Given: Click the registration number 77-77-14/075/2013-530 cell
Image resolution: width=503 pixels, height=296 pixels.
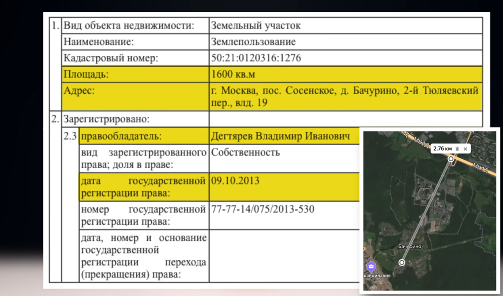Looking at the screenshot, I should click(262, 209).
